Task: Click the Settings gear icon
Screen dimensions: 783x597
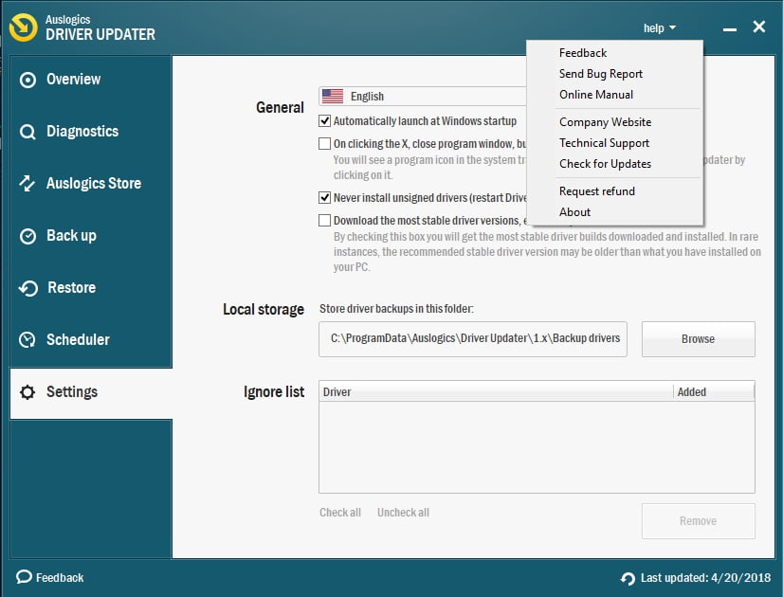Action: click(x=27, y=392)
